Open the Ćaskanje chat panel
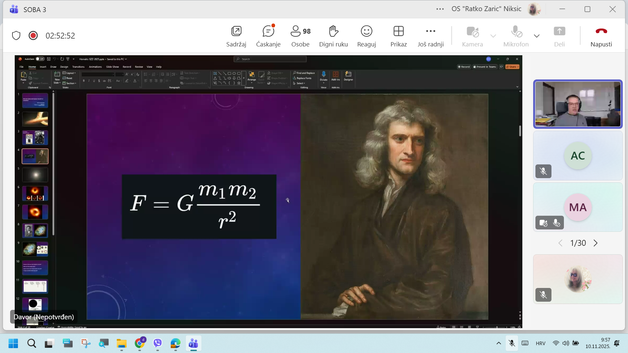This screenshot has width=628, height=353. coord(268,32)
